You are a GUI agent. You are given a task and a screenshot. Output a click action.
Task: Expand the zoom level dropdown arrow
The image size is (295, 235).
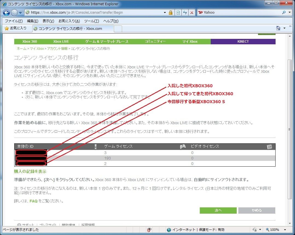pos(285,230)
